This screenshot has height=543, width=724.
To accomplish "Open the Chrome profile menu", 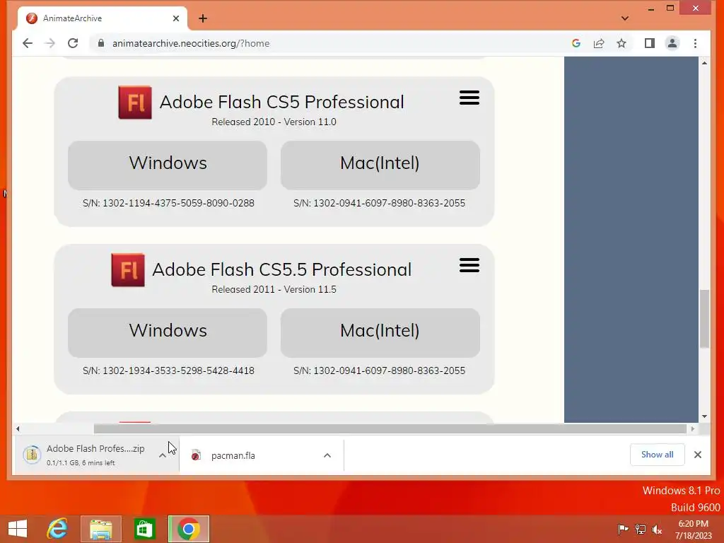I will click(672, 43).
